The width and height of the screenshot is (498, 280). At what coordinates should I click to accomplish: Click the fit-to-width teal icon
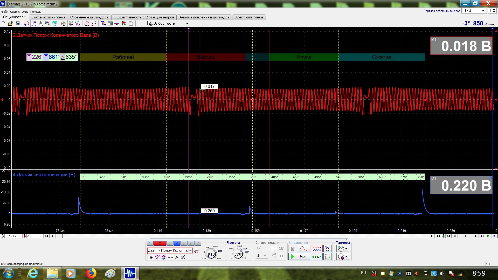pos(55,24)
